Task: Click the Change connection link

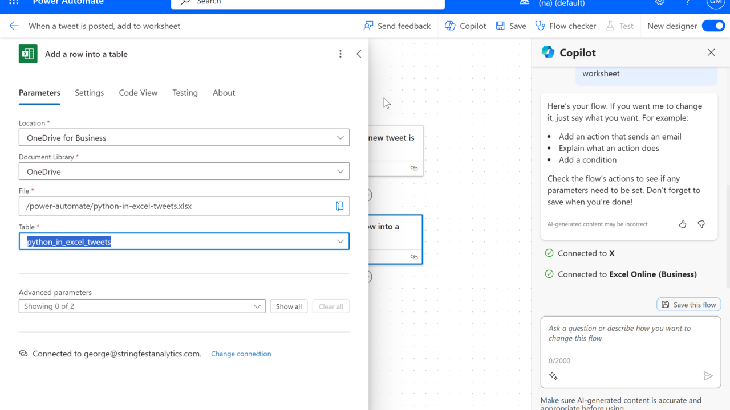Action: pyautogui.click(x=241, y=354)
